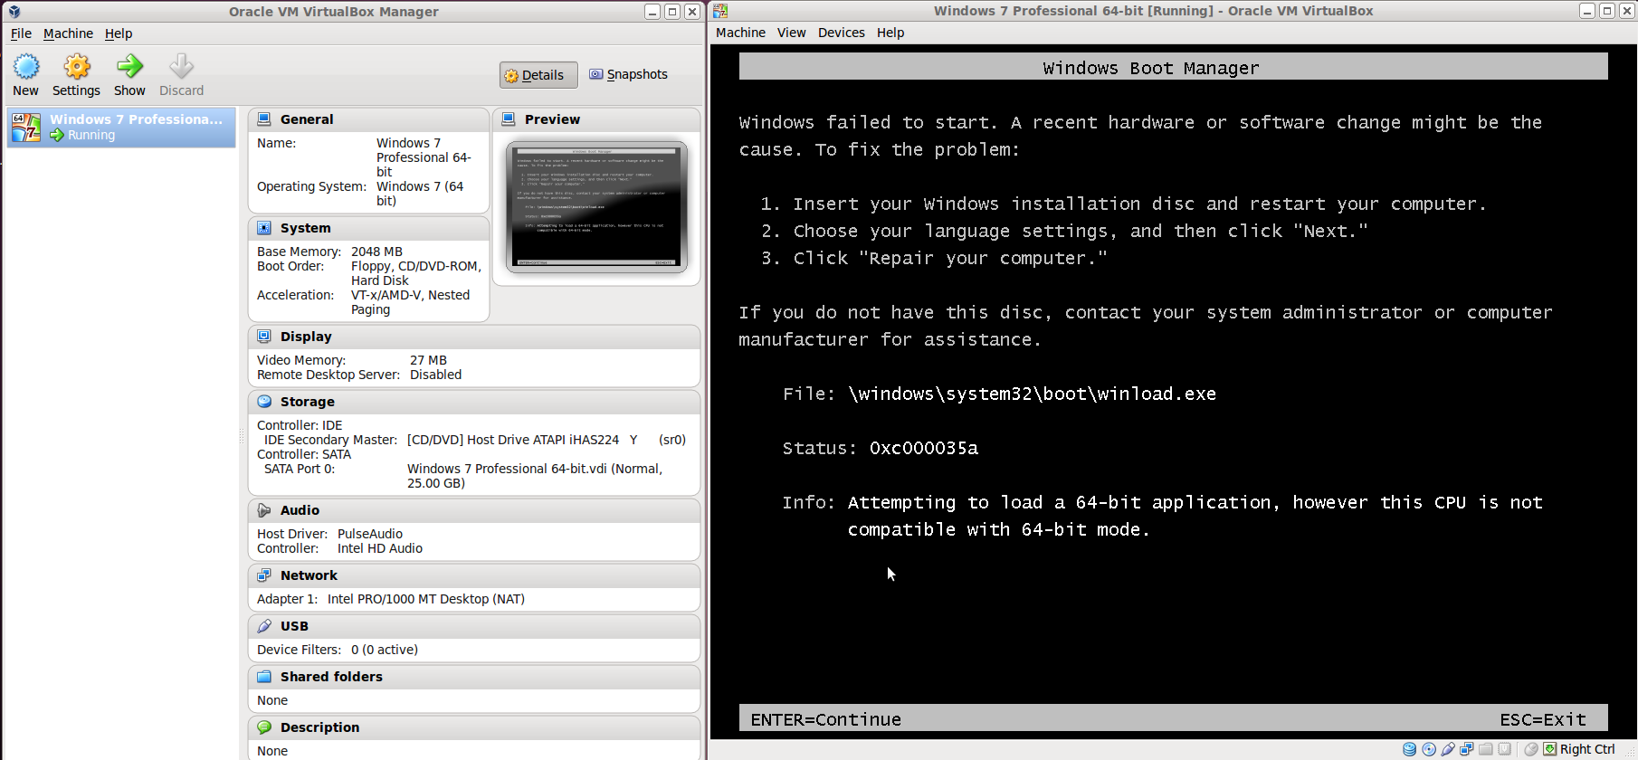Image resolution: width=1638 pixels, height=760 pixels.
Task: Click the Windows 7 Professional 64-bit.vdi entry
Action: [535, 476]
